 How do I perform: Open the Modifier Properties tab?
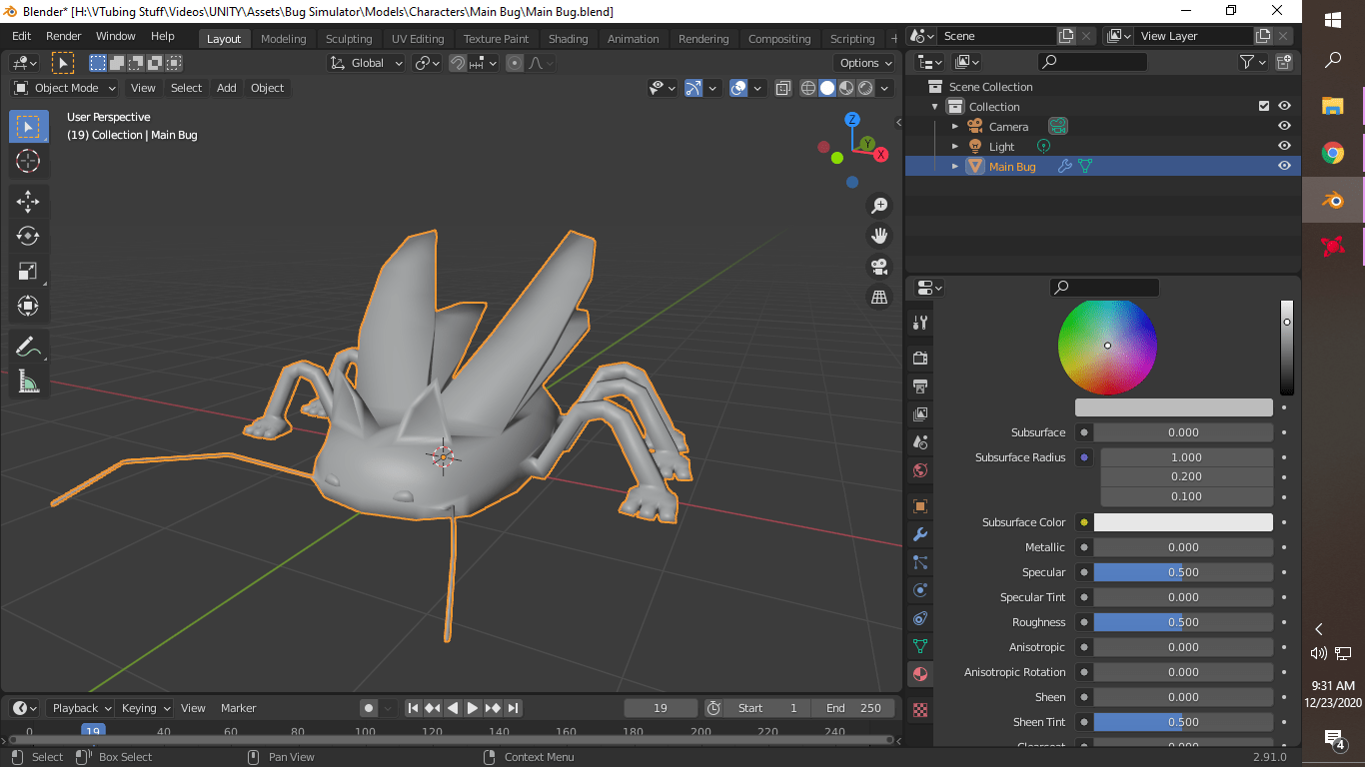tap(919, 535)
